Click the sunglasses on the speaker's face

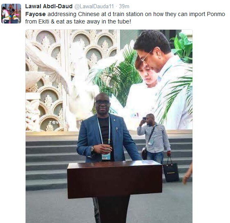[102, 103]
